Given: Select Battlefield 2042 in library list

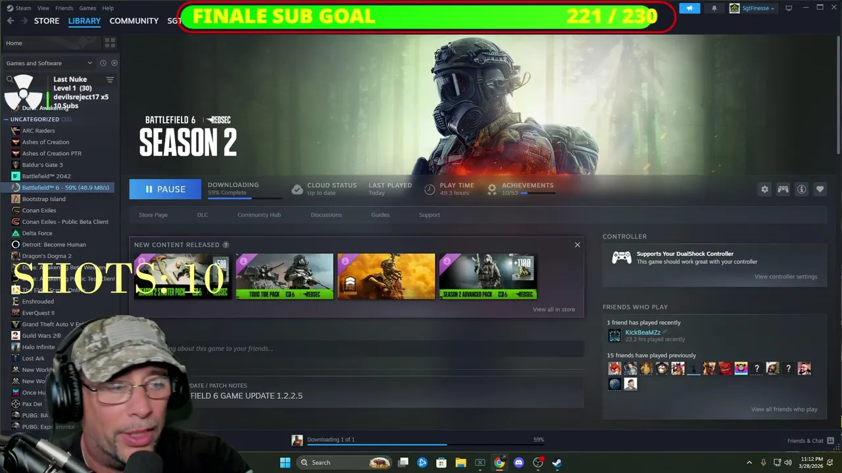Looking at the screenshot, I should point(46,176).
